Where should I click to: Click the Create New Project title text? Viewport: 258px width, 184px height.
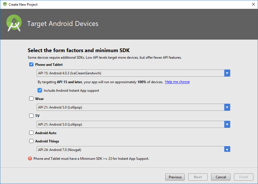(23, 5)
